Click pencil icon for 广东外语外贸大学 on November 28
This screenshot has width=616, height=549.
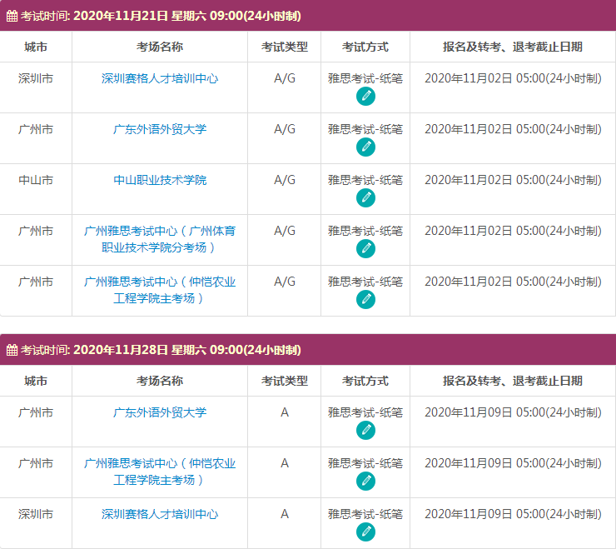coord(365,431)
